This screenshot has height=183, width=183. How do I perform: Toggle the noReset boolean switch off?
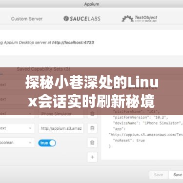47,143
